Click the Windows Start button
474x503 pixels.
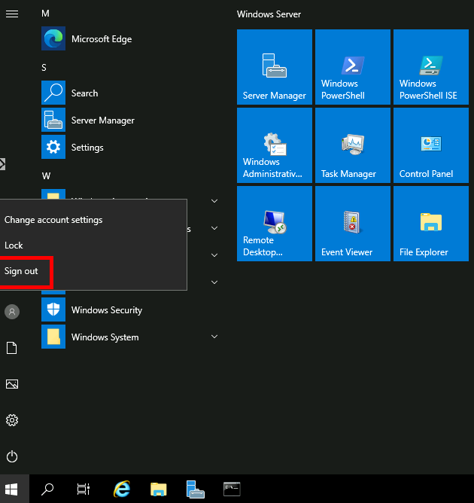[x=12, y=489]
